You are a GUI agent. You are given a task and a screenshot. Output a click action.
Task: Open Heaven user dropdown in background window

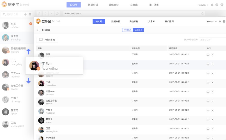203,5
